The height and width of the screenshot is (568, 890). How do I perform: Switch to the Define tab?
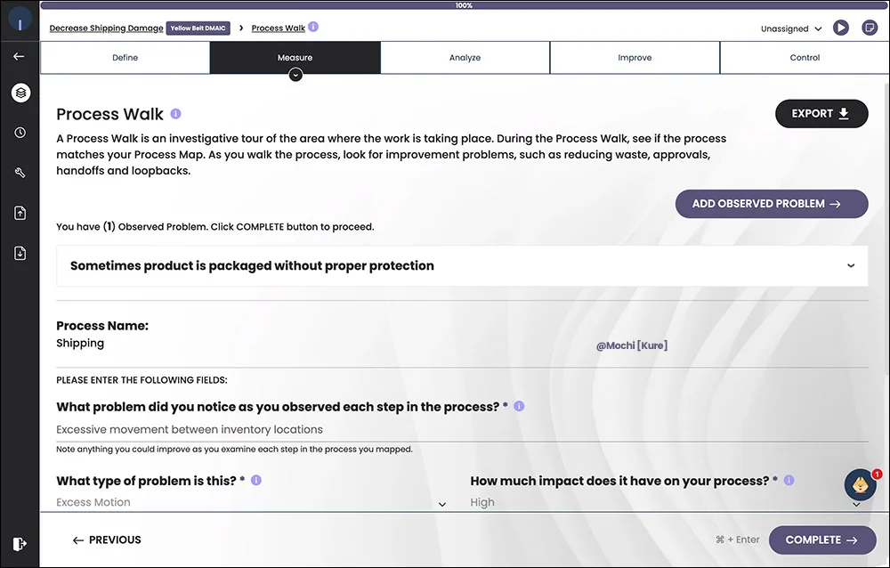(125, 57)
